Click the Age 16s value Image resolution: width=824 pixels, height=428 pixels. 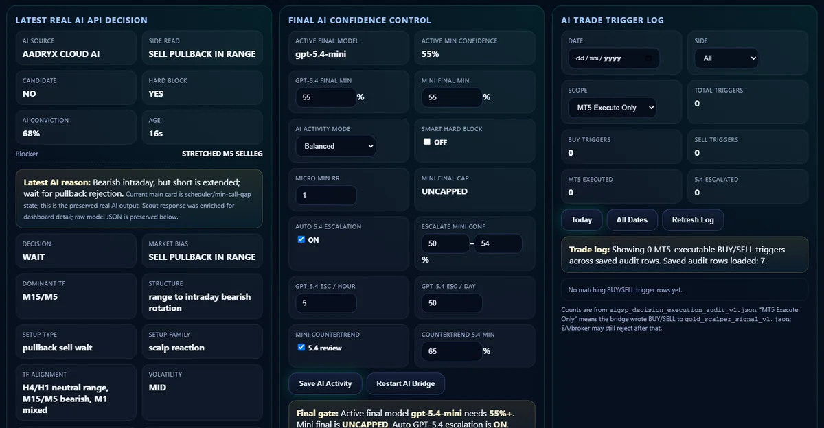(156, 133)
